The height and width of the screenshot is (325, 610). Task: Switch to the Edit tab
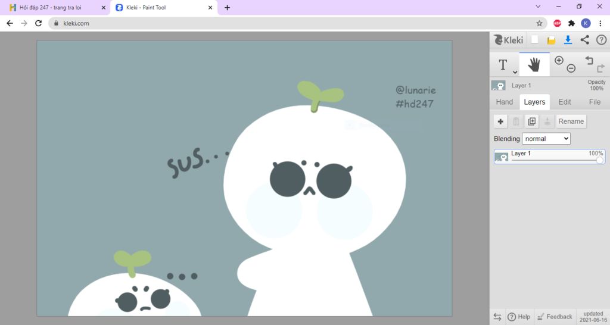pyautogui.click(x=565, y=102)
